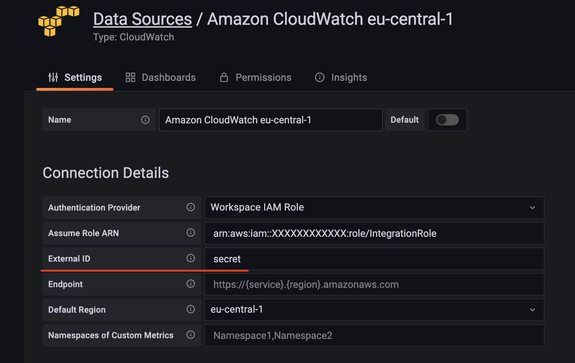Click the Authentication Provider info icon
Screen dimensions: 575x363
(191, 208)
